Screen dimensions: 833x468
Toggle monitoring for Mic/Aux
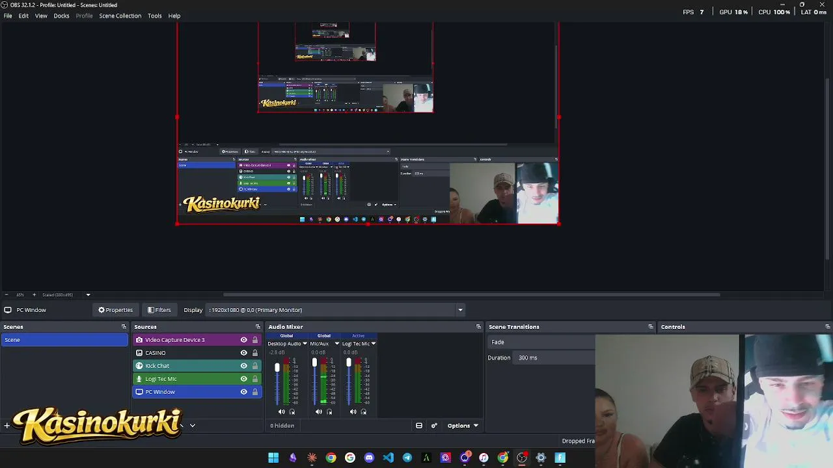pos(329,411)
